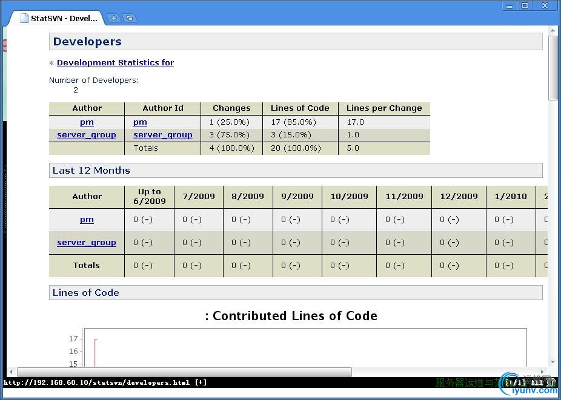Viewport: 561px width, 400px height.
Task: Click the 8/2009 column header
Action: pos(248,196)
